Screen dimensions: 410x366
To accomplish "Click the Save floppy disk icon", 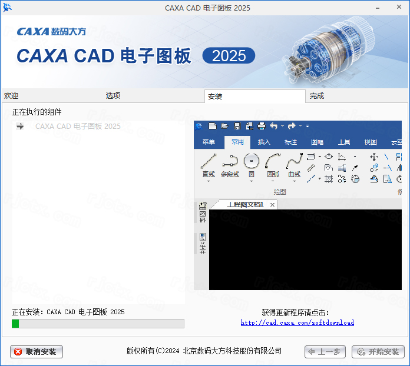I will click(237, 126).
